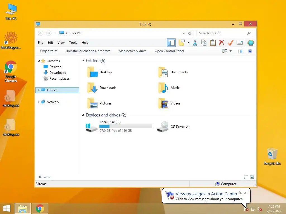Close the Action Center notification balloon

245,193
